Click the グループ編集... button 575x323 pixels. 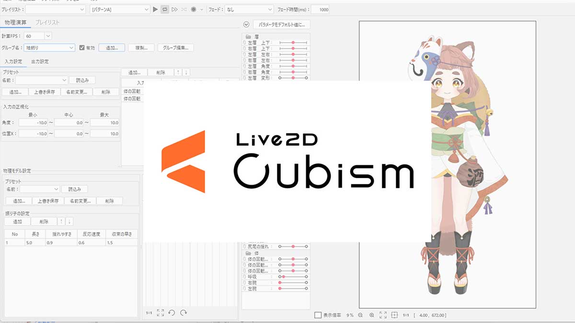pos(175,48)
